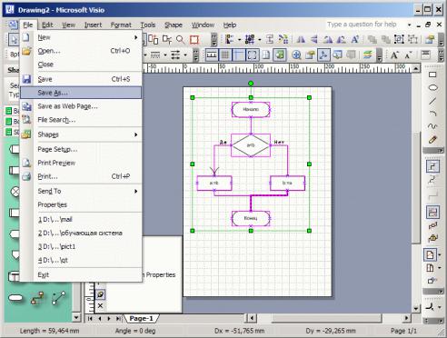Image resolution: width=447 pixels, height=338 pixels.
Task: Click the Ungroup shapes icon
Action: [x=412, y=39]
